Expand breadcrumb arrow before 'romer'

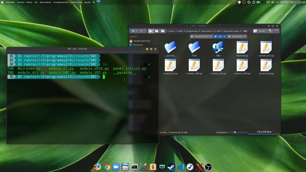167,31
